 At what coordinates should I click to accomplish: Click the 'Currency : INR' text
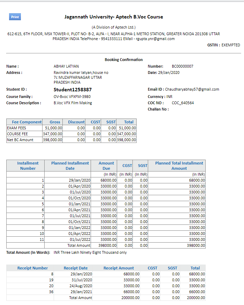[160, 97]
